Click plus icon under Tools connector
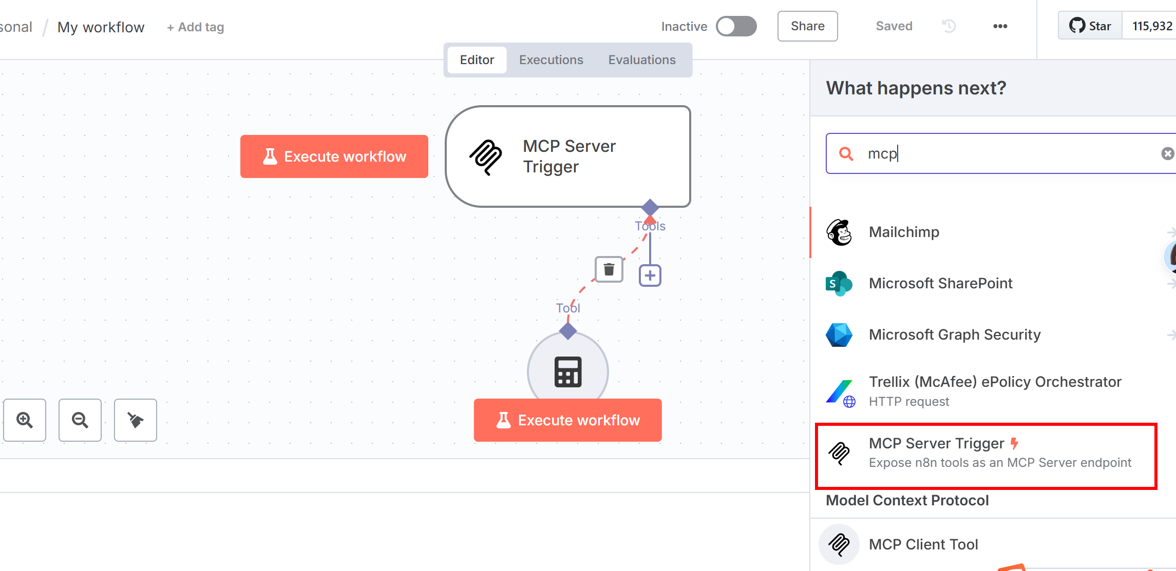This screenshot has width=1176, height=571. [650, 275]
